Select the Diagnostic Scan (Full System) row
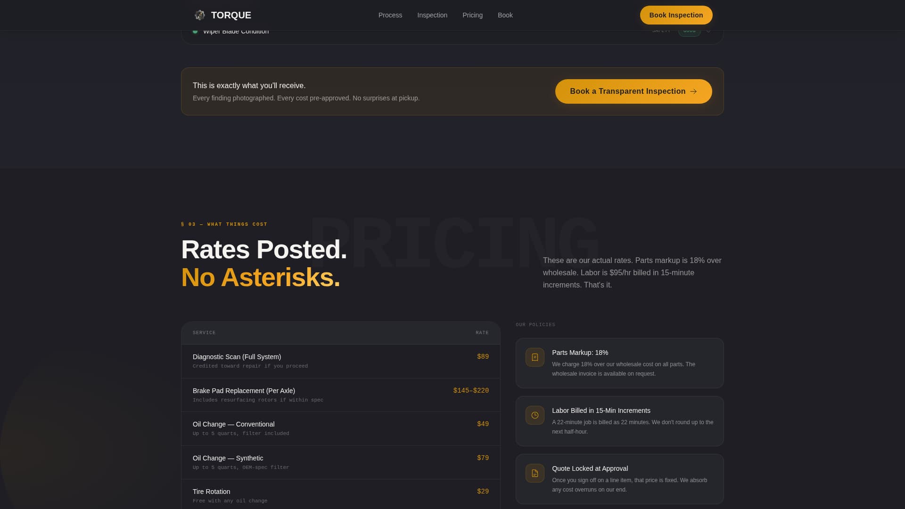 341,361
